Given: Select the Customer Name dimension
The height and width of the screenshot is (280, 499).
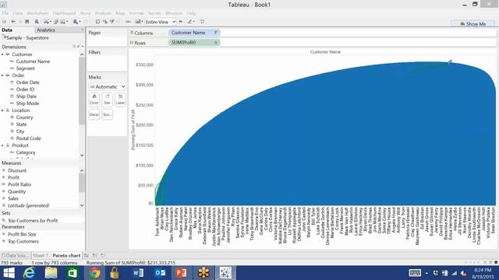Looking at the screenshot, I should pyautogui.click(x=33, y=61).
